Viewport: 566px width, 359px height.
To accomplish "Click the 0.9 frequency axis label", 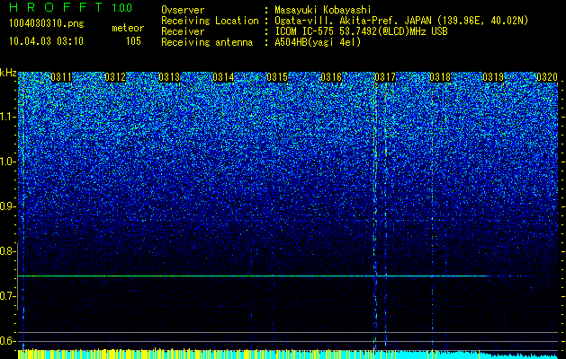I will coord(8,206).
